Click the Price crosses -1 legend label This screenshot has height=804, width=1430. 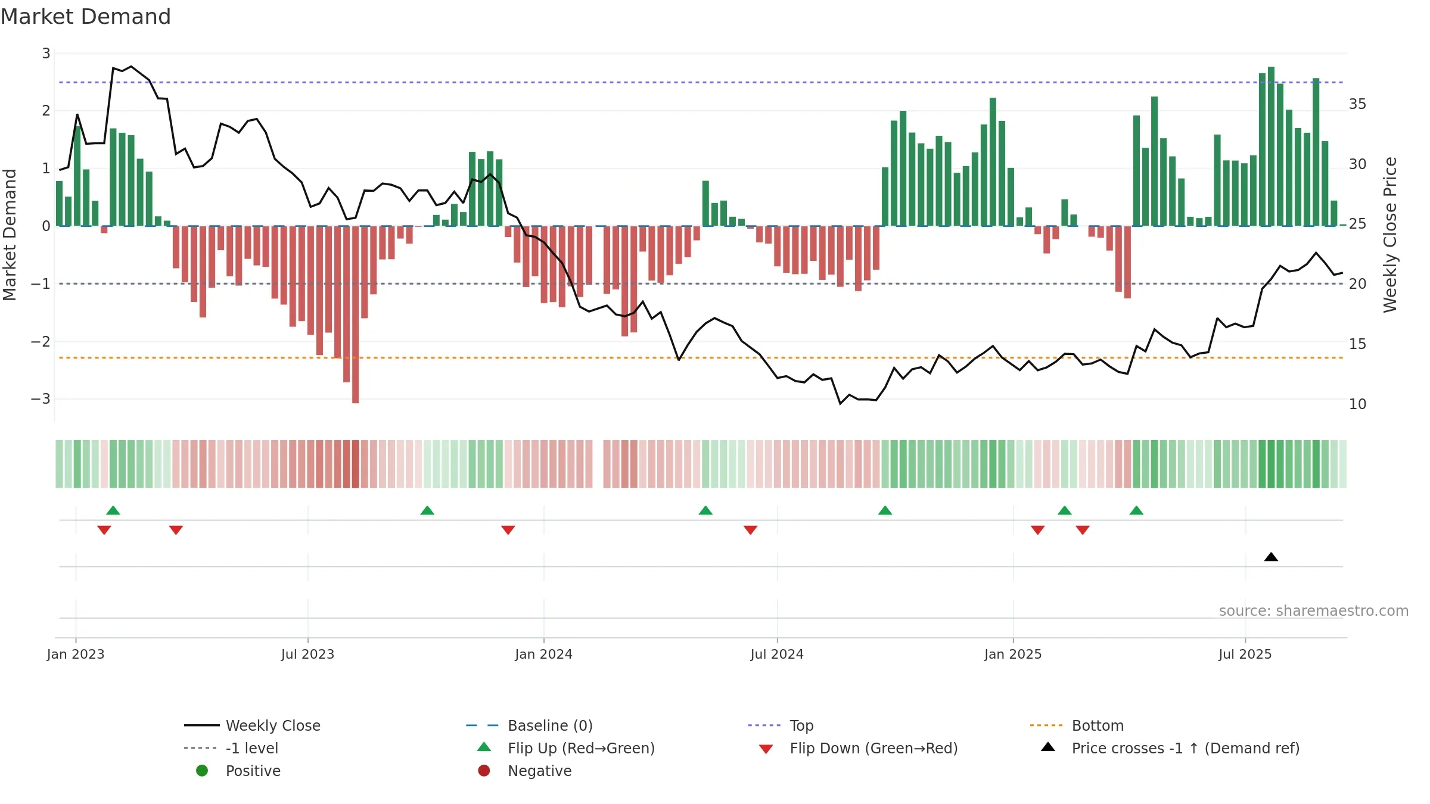(1186, 748)
